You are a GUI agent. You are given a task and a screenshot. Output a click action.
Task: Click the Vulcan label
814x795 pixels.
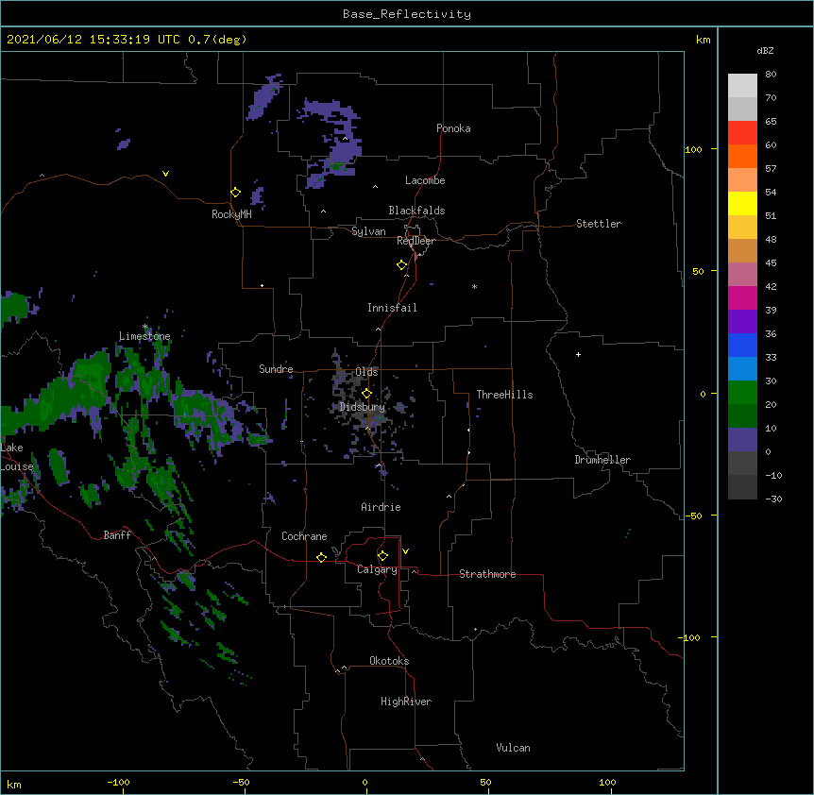click(513, 748)
